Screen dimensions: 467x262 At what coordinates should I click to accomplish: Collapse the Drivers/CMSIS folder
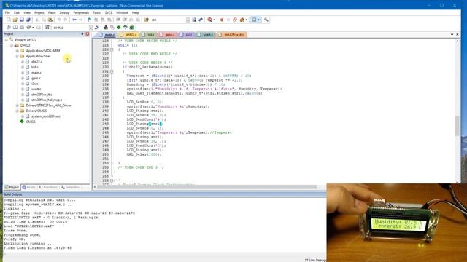tap(18, 111)
